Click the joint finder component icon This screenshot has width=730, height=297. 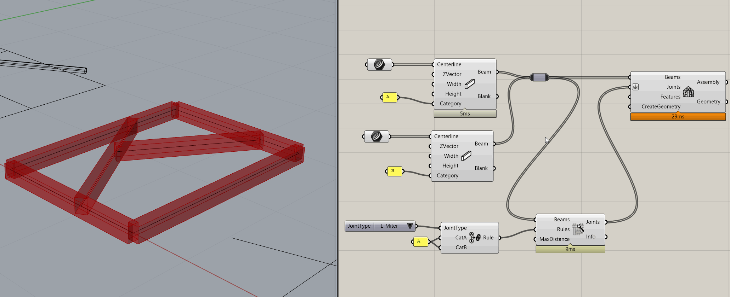click(578, 229)
